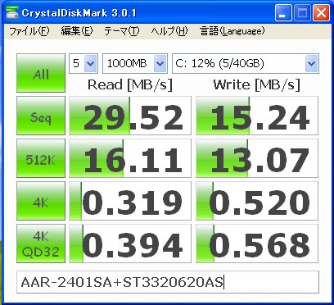334x305 pixels.
Task: Click the CrystalDiskMark title bar icon
Action: click(12, 12)
